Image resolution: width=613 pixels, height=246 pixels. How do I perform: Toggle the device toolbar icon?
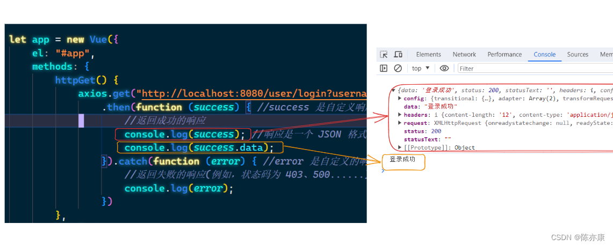click(x=398, y=55)
